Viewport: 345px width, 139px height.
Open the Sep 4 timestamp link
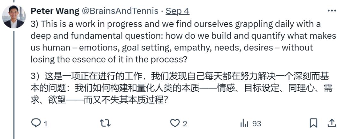(178, 11)
